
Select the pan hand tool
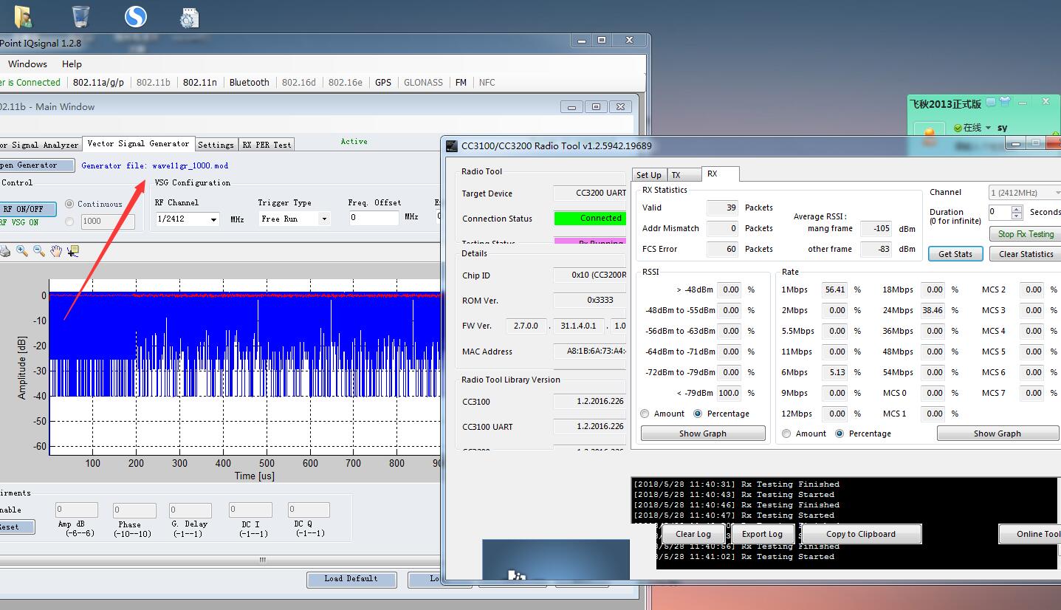coord(56,251)
